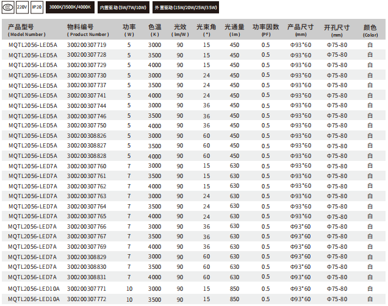Click the 产品尺寸 (mm) column header
The width and height of the screenshot is (388, 306).
(x=301, y=30)
